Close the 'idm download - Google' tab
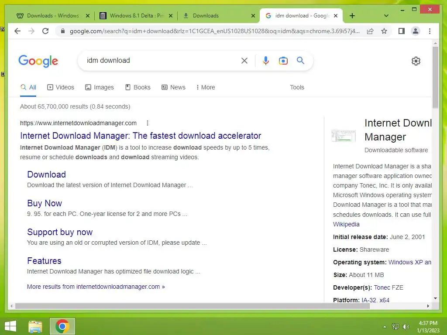The width and height of the screenshot is (447, 335). pyautogui.click(x=336, y=16)
